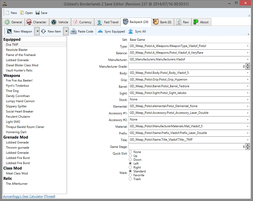Mark the item as Trash
Screen dimensions: 253x201
pos(130,179)
